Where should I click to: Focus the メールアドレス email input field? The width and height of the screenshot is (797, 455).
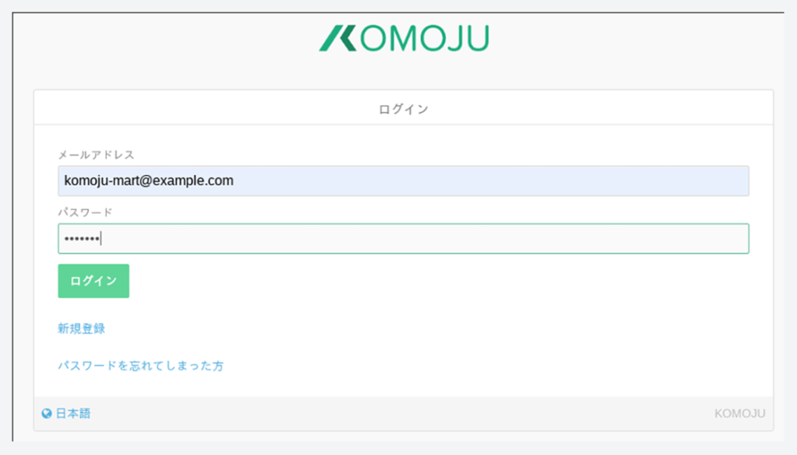[x=404, y=180]
